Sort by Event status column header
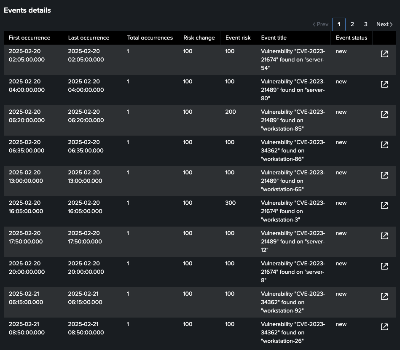400x350 pixels. (x=352, y=38)
